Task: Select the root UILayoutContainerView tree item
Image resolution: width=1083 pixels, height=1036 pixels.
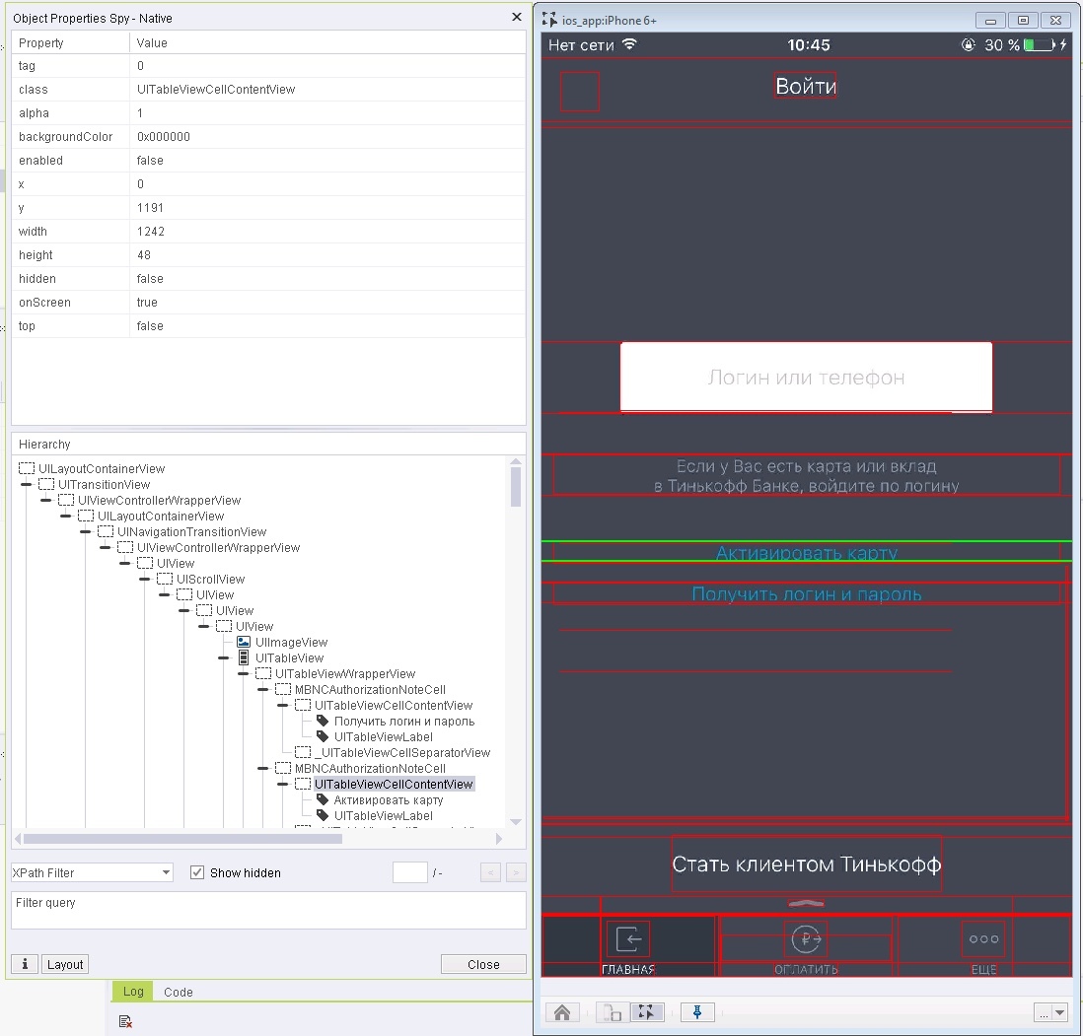Action: point(102,468)
